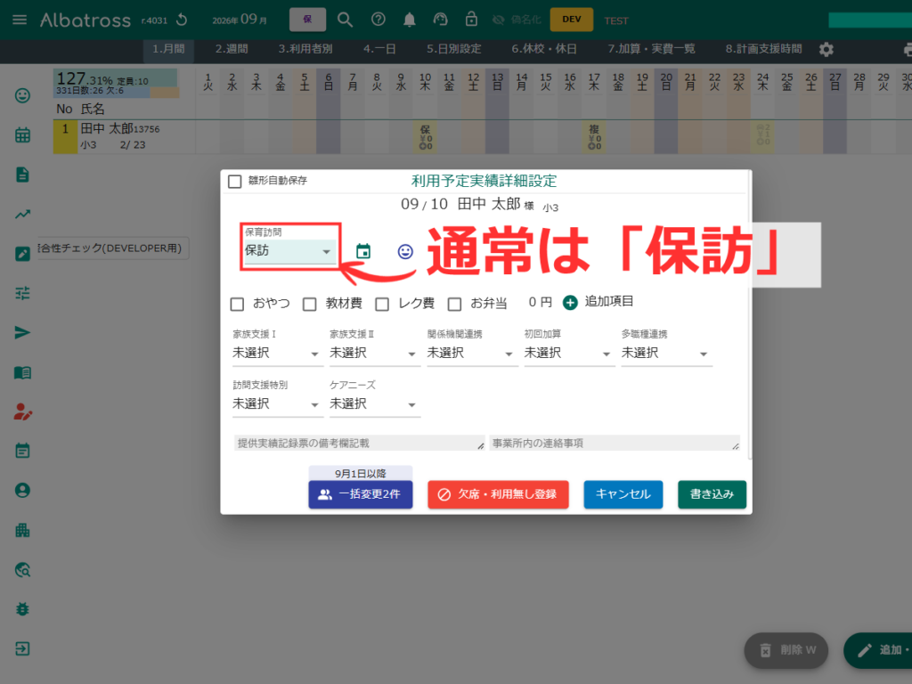Switch to 6.休校・休日 tab
The width and height of the screenshot is (912, 684).
[544, 49]
